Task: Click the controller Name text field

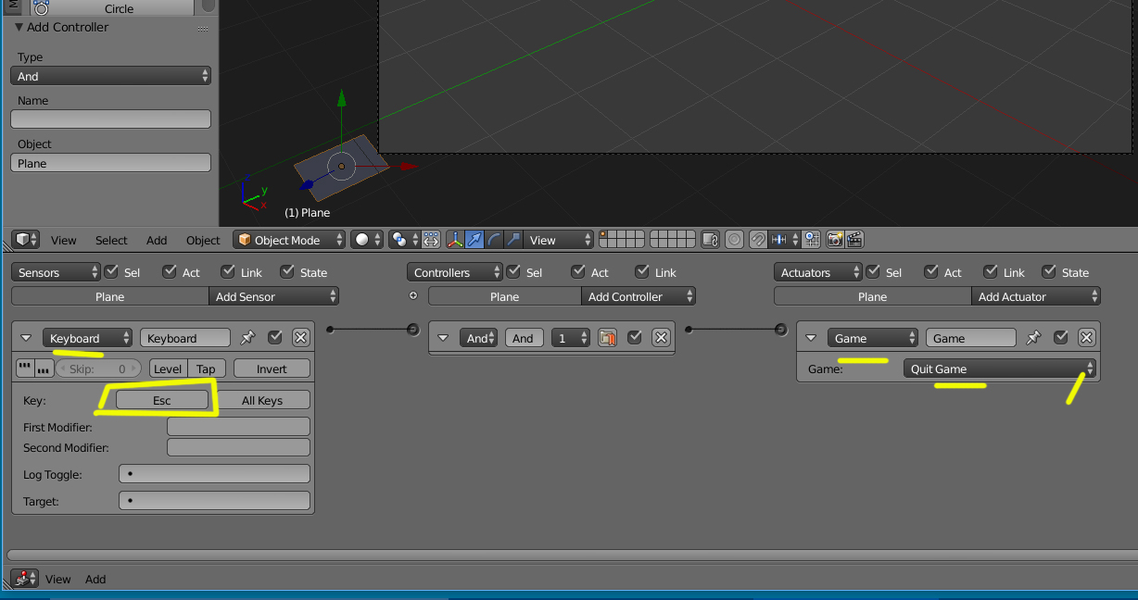Action: (x=110, y=119)
